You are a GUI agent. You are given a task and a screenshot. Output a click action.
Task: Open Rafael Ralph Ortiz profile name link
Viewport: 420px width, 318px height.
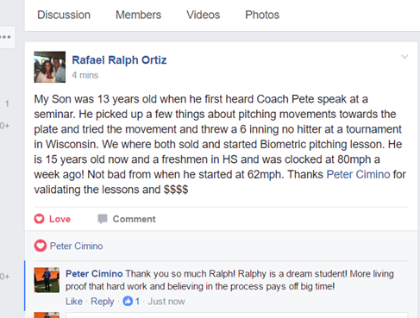pos(119,60)
